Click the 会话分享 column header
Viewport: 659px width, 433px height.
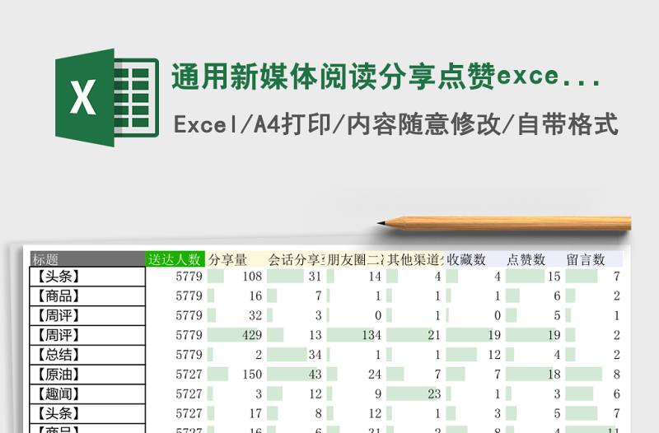(x=296, y=259)
